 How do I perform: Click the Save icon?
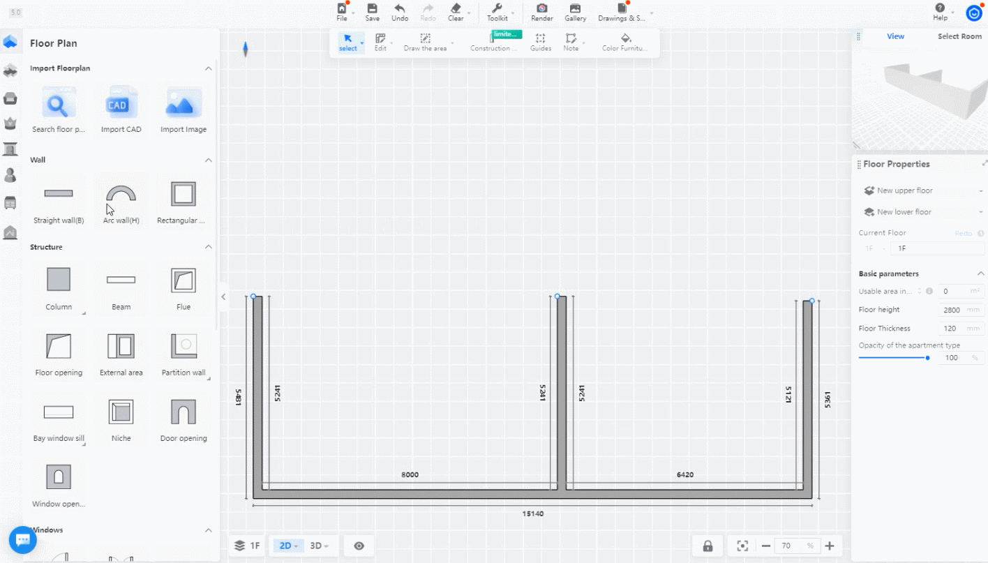point(373,12)
